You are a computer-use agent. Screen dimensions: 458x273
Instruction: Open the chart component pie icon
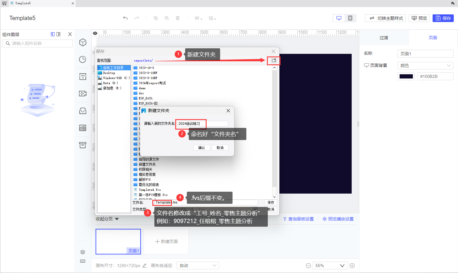(83, 60)
